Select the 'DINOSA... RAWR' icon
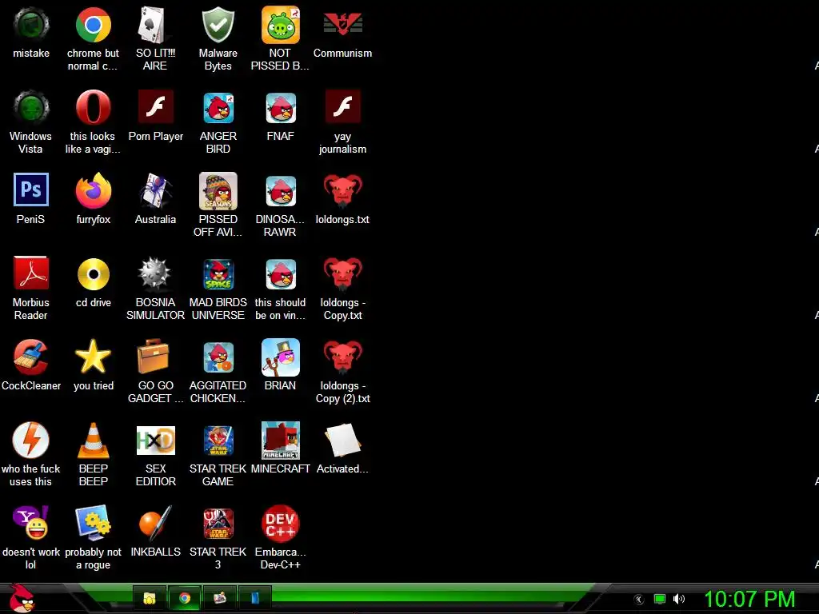Viewport: 819px width, 614px height. [281, 191]
